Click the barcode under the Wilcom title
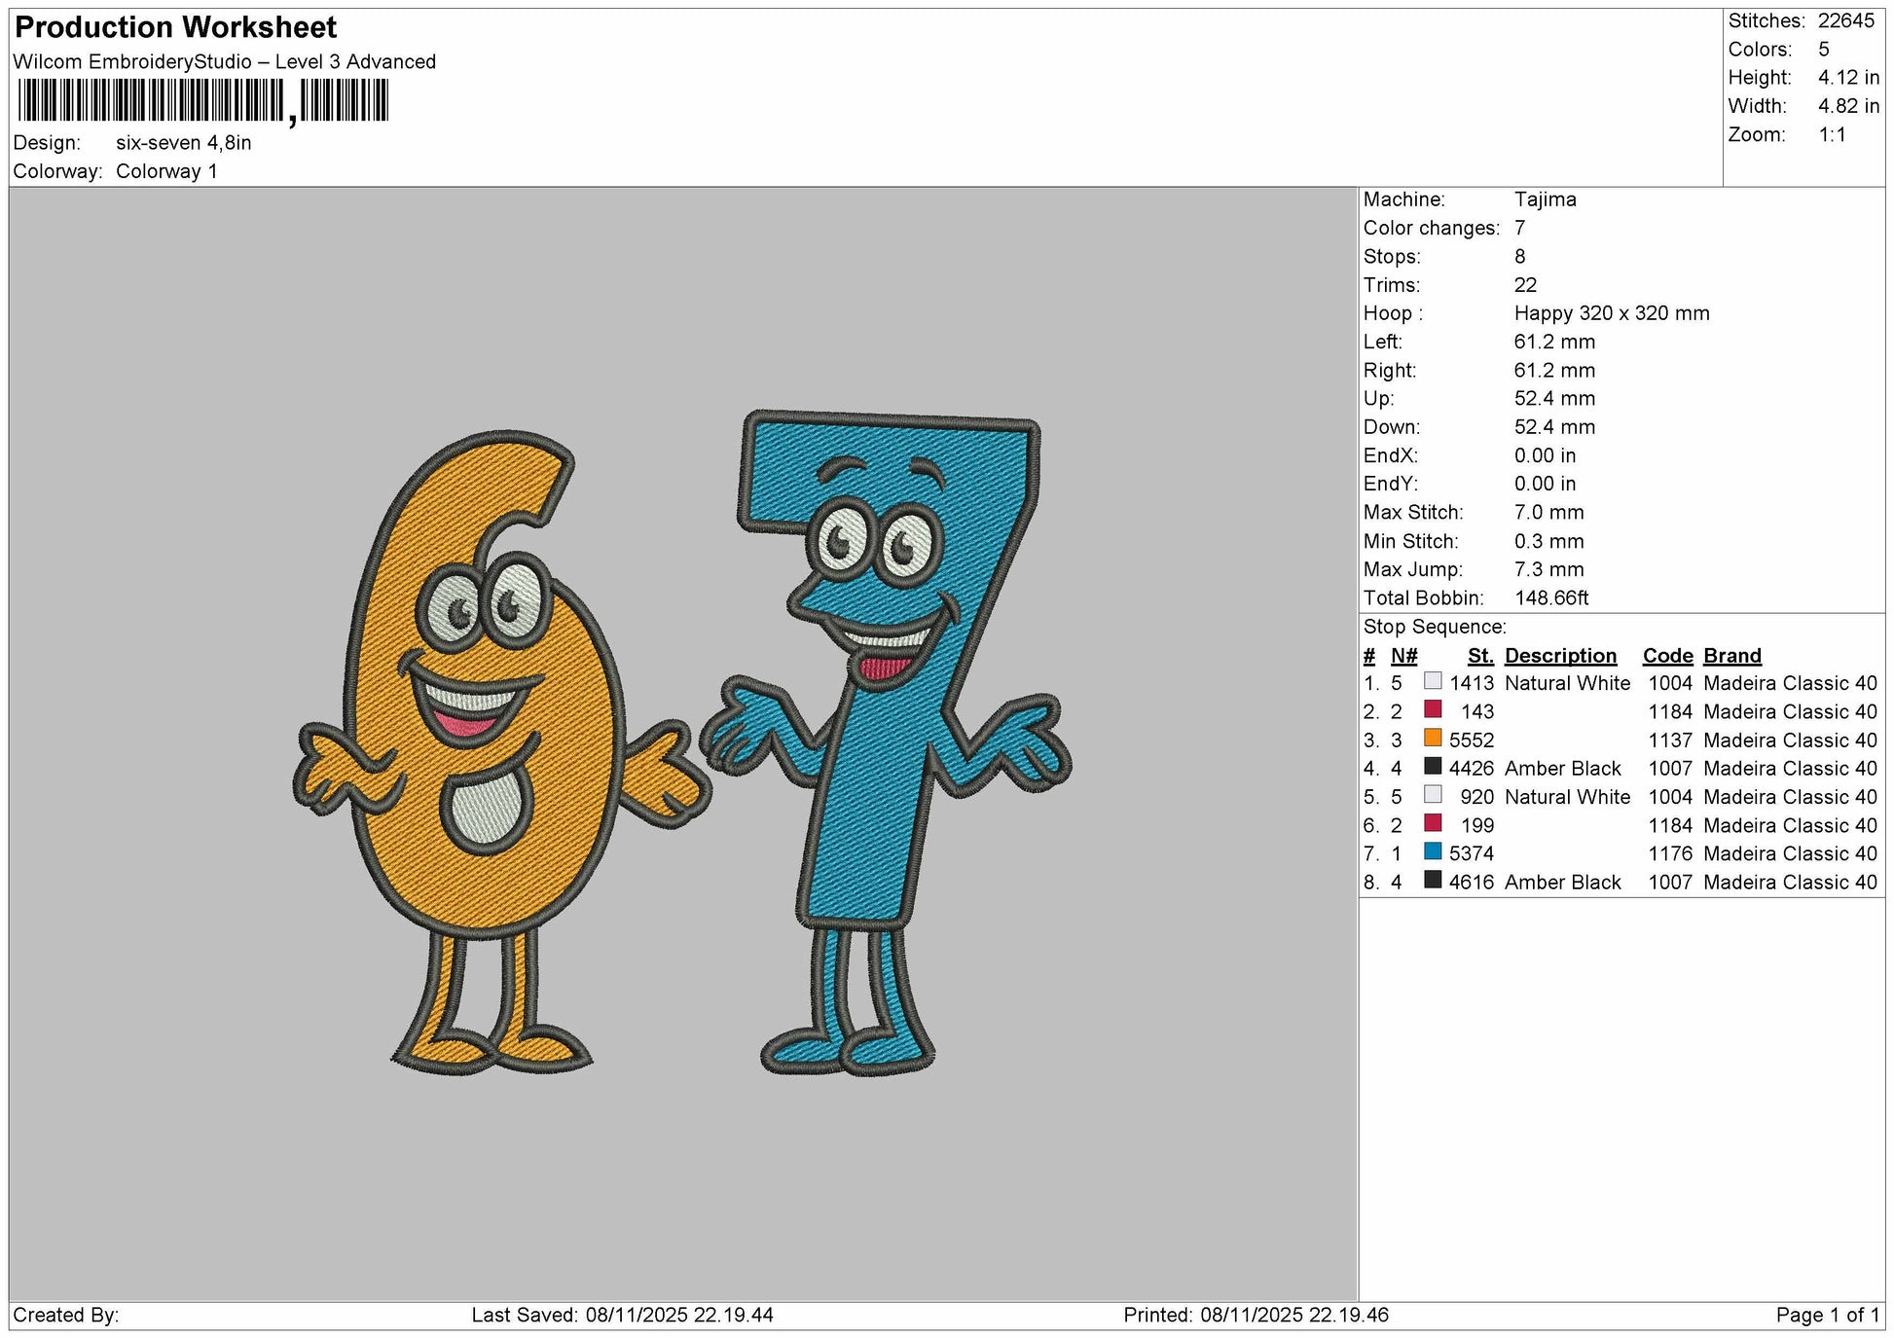 pyautogui.click(x=203, y=101)
